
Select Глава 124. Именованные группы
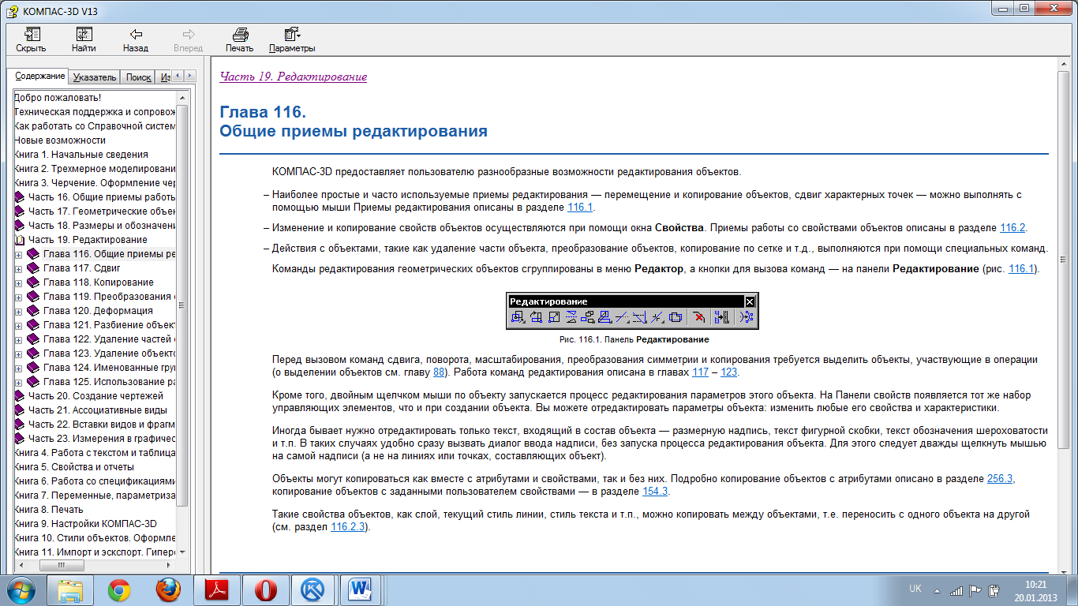click(x=110, y=368)
